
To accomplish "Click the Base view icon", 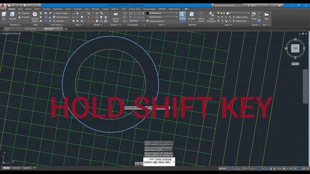I will (x=266, y=16).
